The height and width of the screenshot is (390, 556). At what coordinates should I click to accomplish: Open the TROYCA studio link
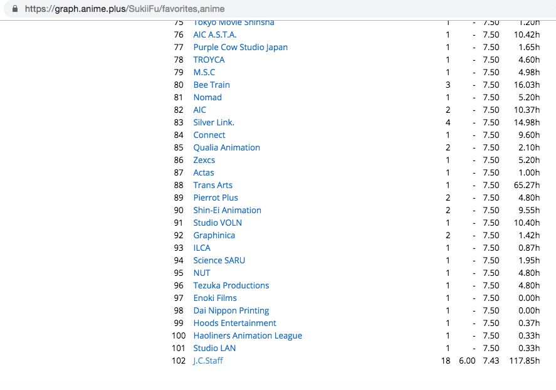coord(209,60)
